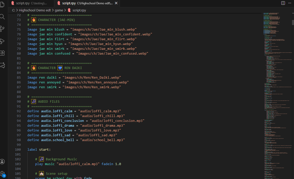
Task: Click the Highschool Demo edt breadcrumb
Action: [35, 10]
